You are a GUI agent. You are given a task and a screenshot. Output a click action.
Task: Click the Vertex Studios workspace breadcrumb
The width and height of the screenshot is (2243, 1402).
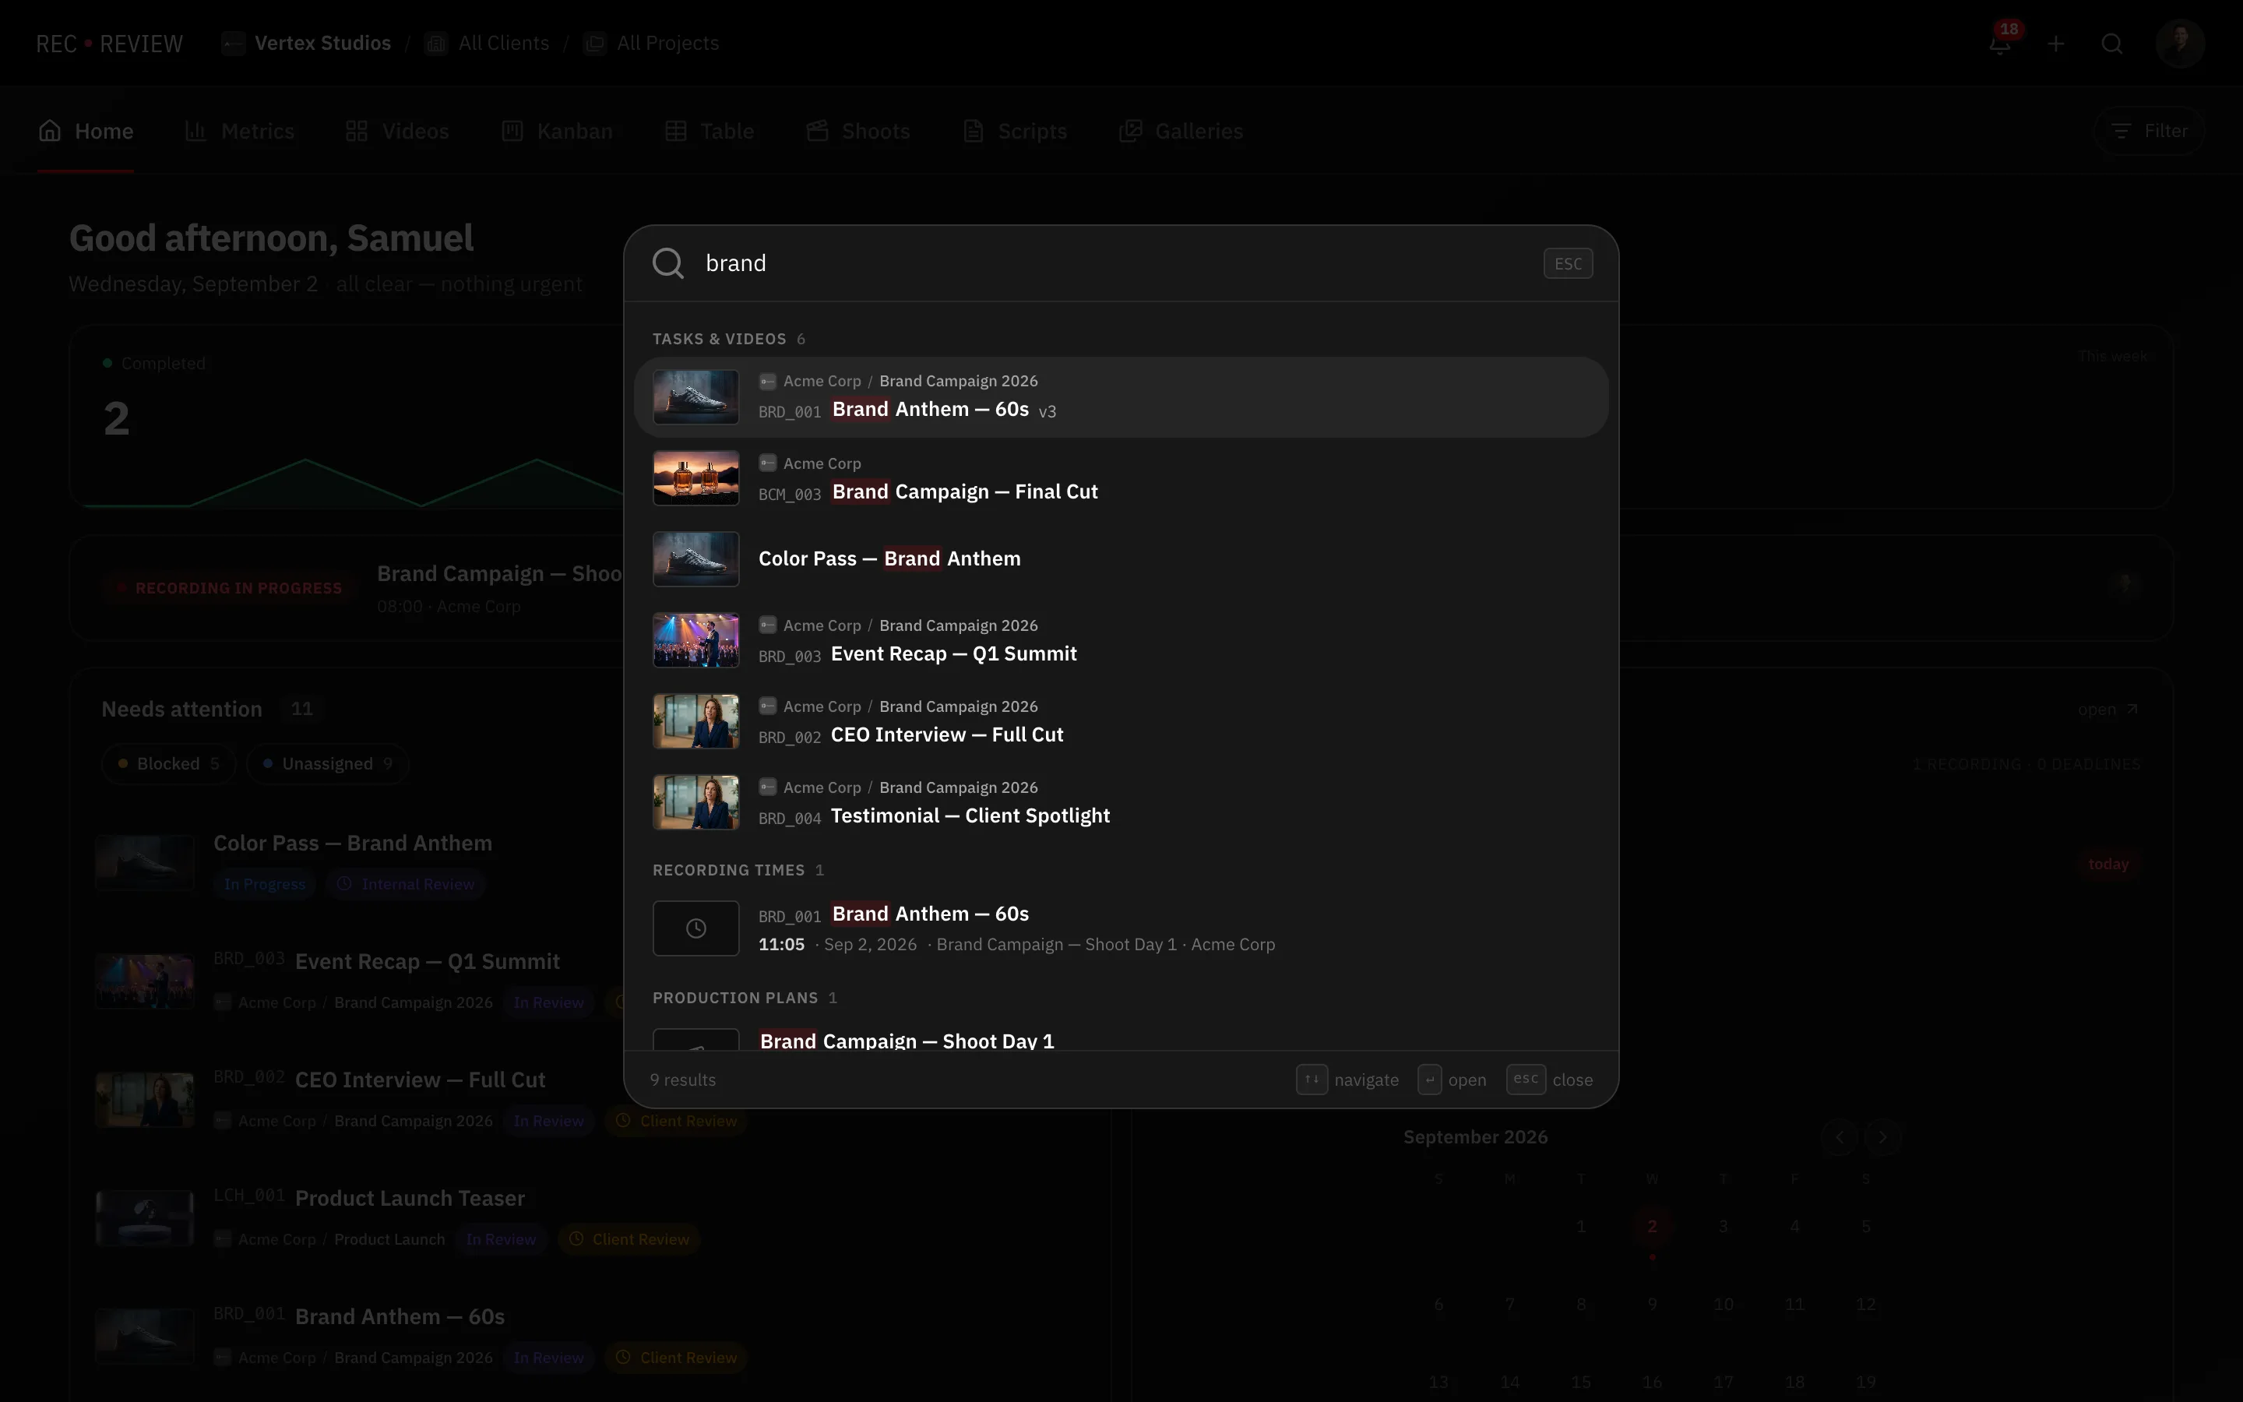point(306,44)
